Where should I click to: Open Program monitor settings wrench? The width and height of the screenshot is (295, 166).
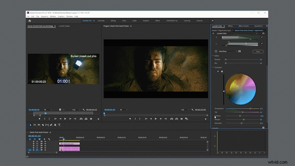pos(192,110)
